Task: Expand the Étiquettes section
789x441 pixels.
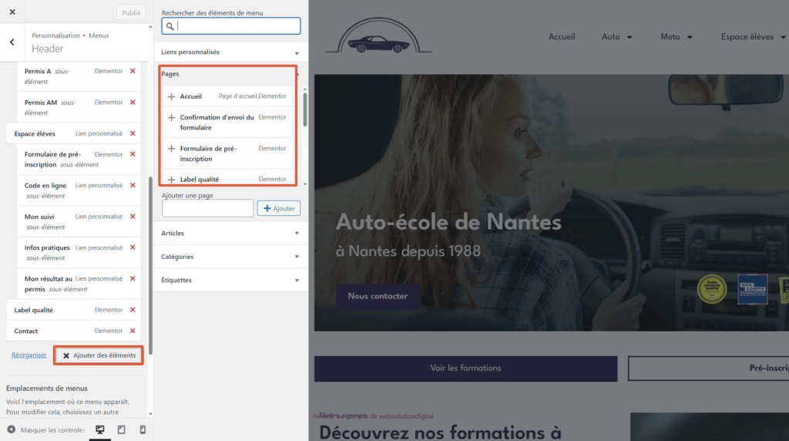Action: [230, 280]
